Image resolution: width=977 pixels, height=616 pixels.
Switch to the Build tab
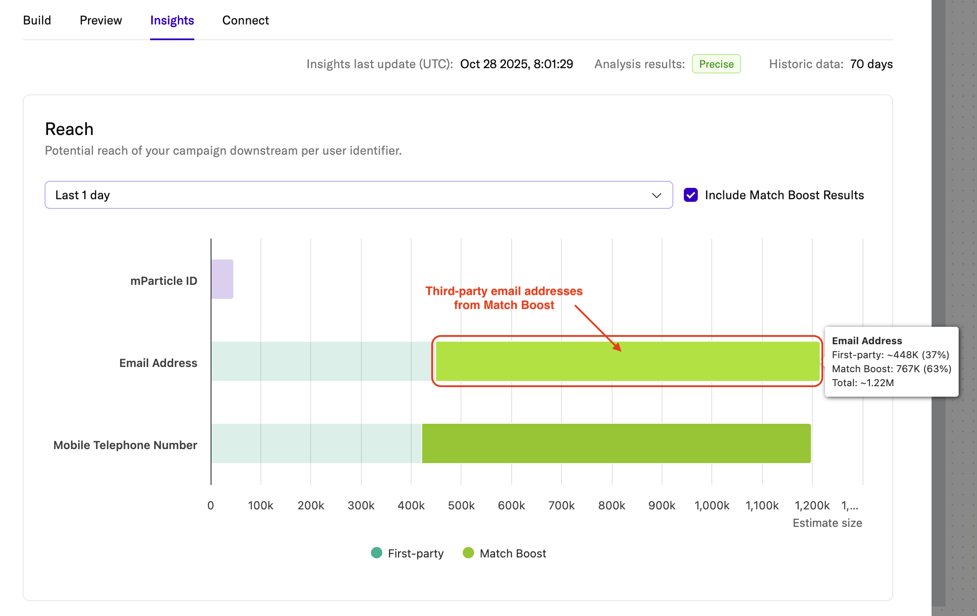(37, 20)
